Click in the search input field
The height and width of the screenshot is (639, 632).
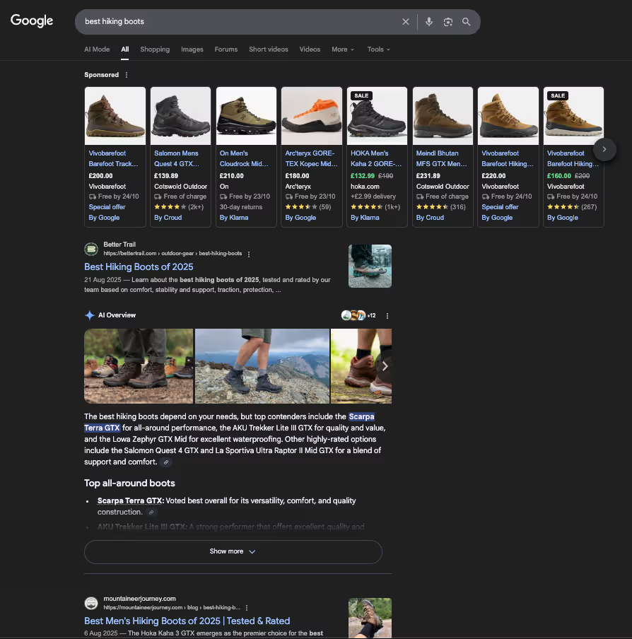[233, 22]
